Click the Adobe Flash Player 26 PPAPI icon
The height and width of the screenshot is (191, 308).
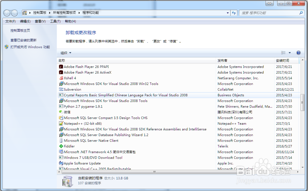pos(61,67)
